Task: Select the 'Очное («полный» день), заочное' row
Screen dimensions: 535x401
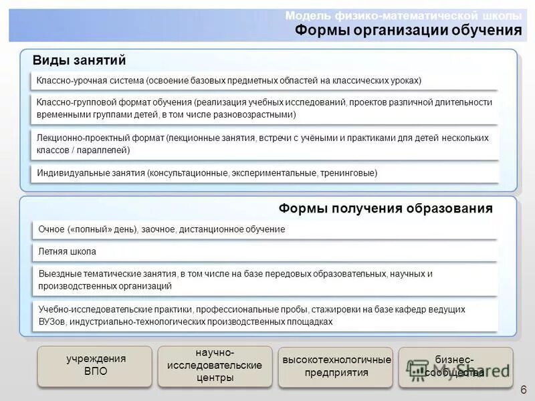Action: [x=264, y=229]
